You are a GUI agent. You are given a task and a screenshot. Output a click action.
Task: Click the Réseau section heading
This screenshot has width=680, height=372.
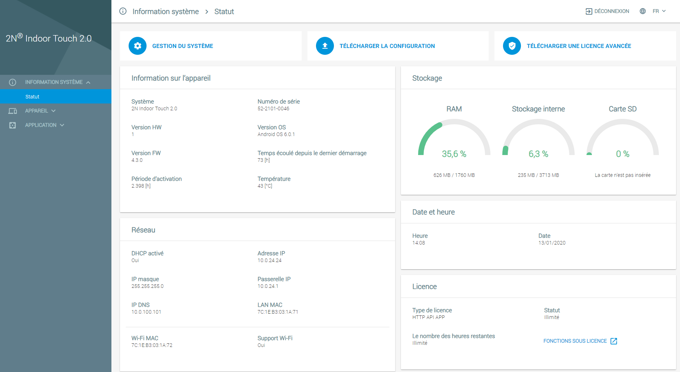pos(143,230)
